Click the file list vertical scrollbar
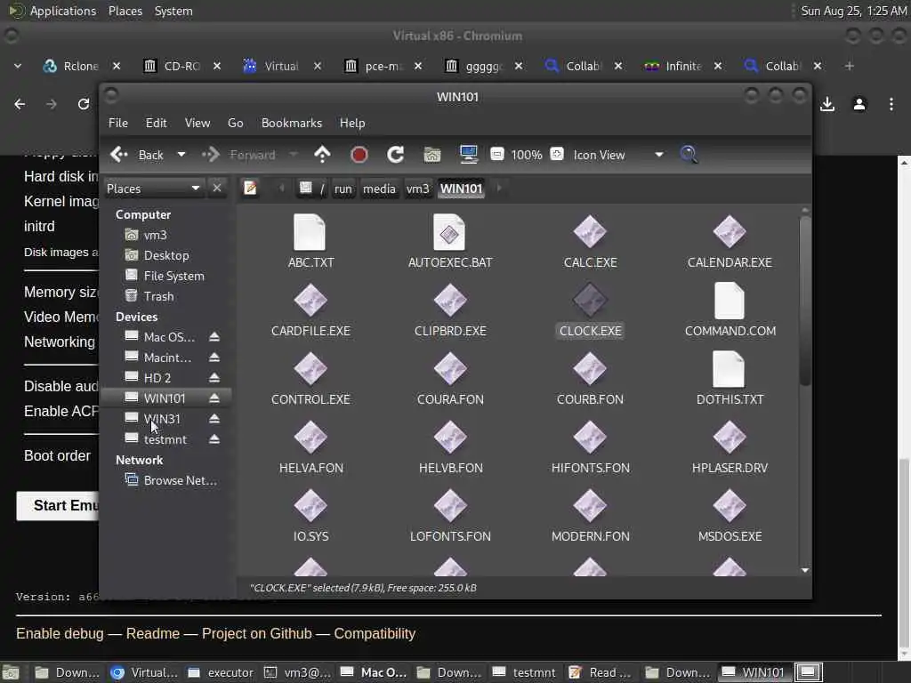The width and height of the screenshot is (911, 683). [x=804, y=302]
